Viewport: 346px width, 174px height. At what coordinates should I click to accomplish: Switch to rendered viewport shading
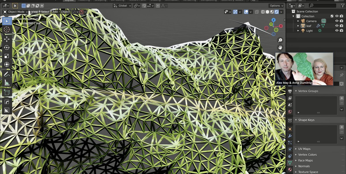pos(277,12)
